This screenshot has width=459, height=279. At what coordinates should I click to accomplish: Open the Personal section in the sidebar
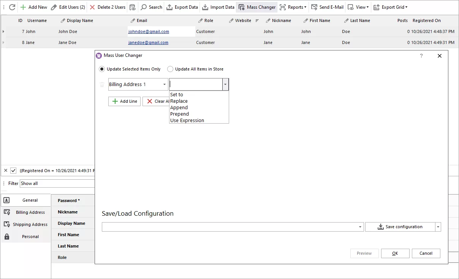click(30, 236)
